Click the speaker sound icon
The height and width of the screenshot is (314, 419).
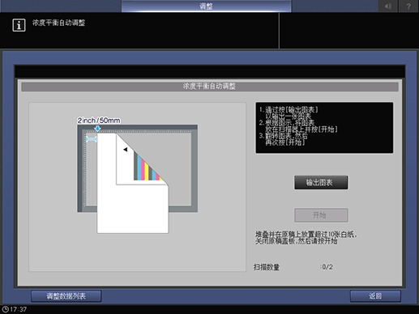point(388,6)
